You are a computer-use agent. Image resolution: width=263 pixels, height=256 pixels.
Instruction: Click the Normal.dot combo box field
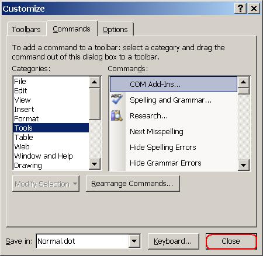[x=88, y=241]
